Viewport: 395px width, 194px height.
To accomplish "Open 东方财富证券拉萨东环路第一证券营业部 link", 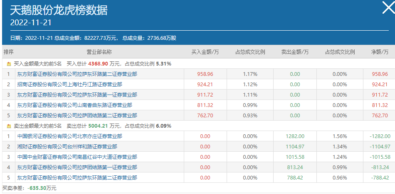I will [x=77, y=95].
